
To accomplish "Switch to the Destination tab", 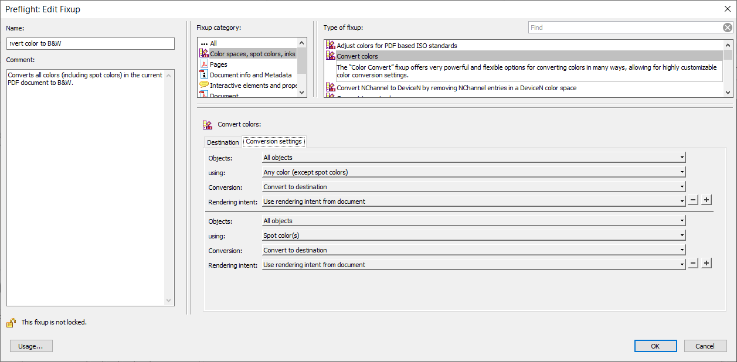I will point(223,142).
